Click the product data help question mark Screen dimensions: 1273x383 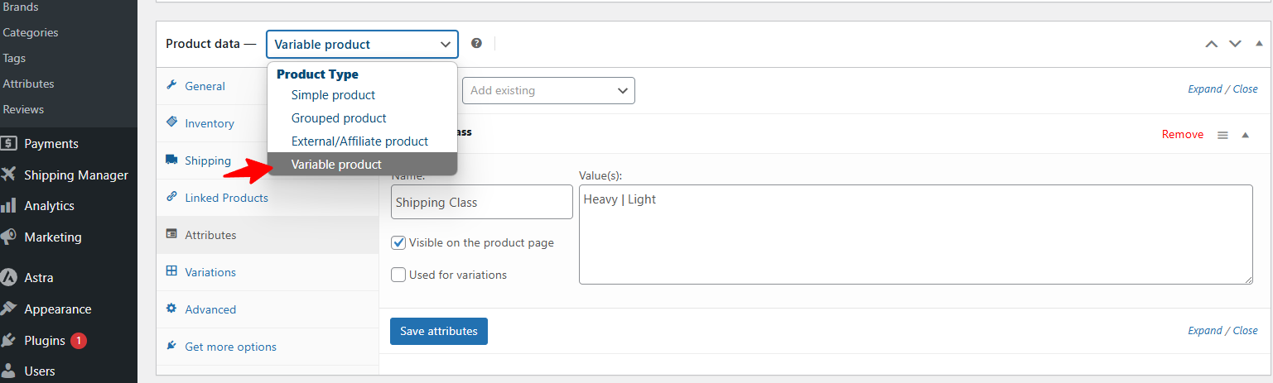click(x=476, y=43)
